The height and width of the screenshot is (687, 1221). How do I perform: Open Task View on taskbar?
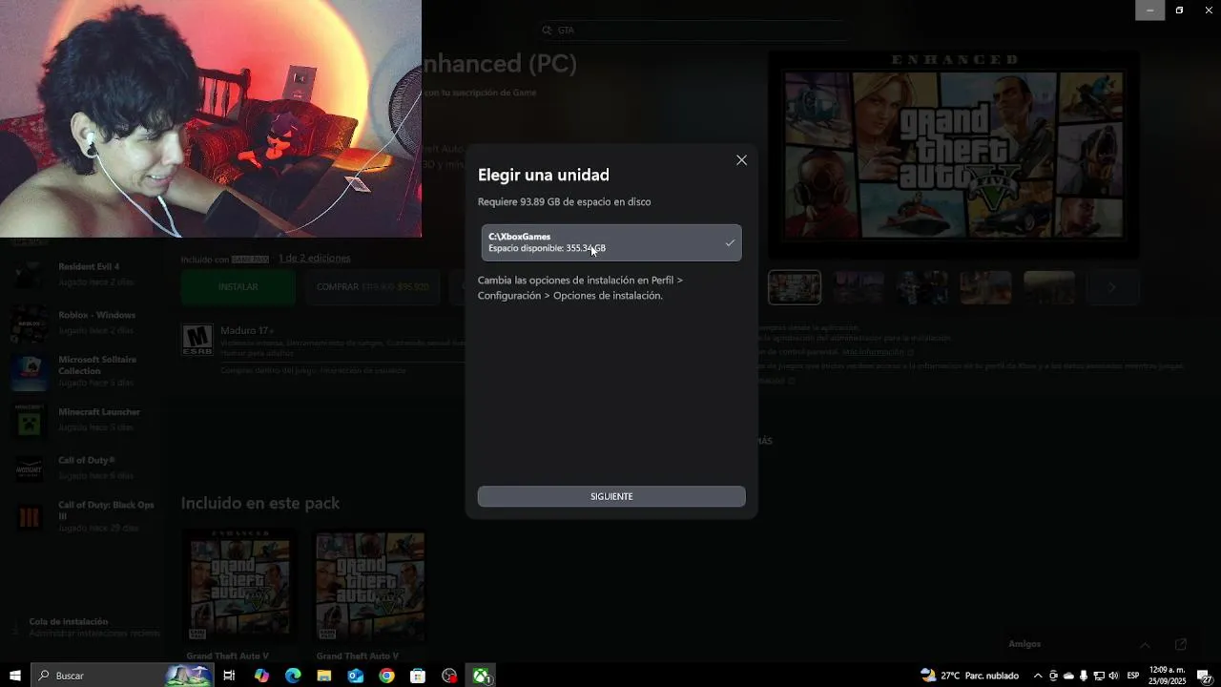pos(229,676)
